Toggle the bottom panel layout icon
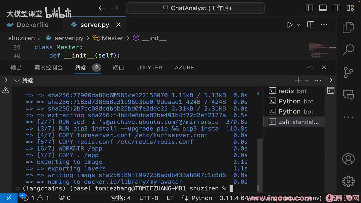361x203 pixels. pyautogui.click(x=323, y=8)
